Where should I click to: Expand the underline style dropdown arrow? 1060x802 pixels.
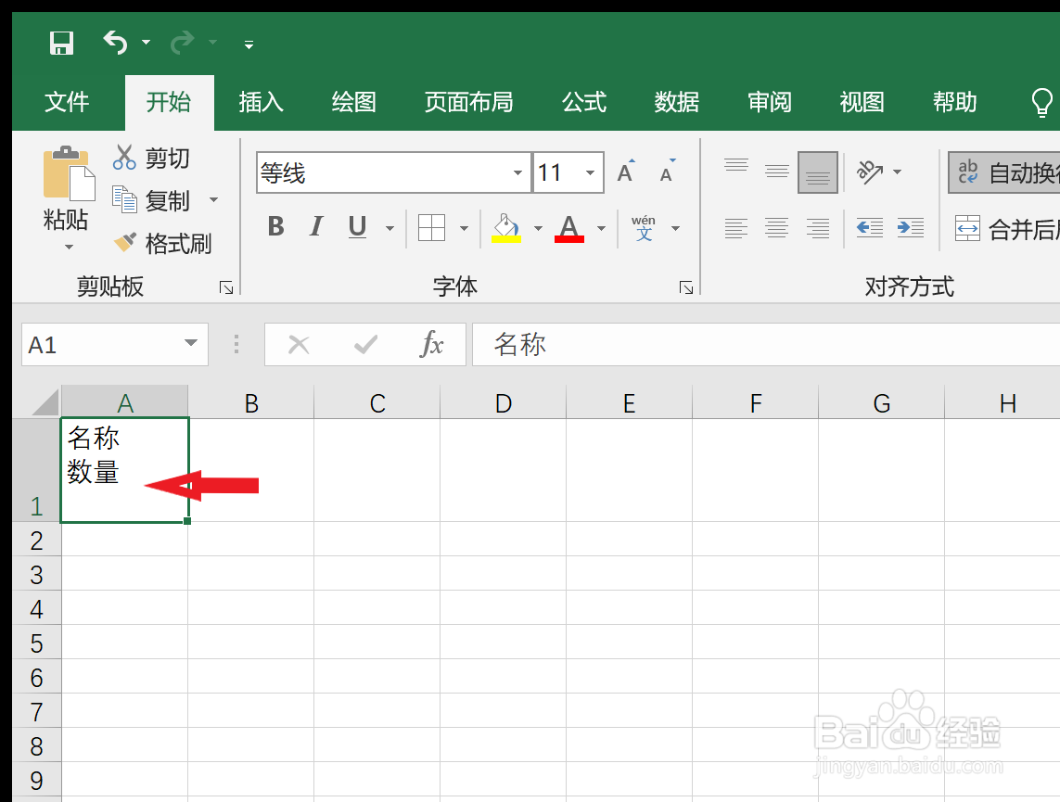pos(390,228)
